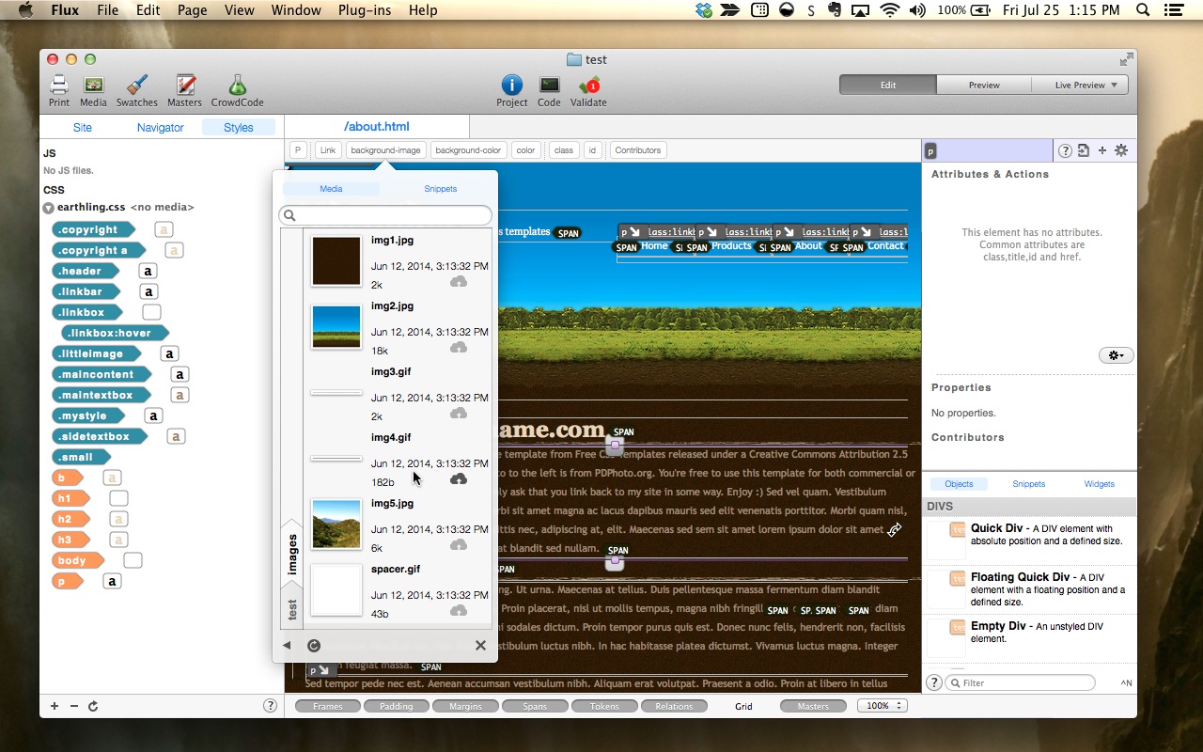The image size is (1203, 752).
Task: Open the background-color property button
Action: coord(468,150)
